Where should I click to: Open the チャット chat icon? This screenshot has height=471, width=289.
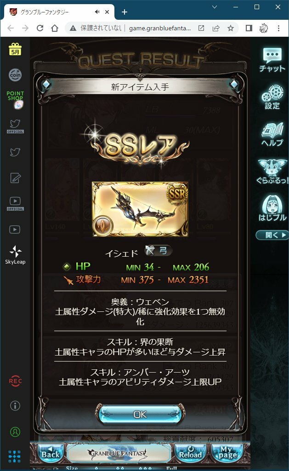tap(272, 60)
